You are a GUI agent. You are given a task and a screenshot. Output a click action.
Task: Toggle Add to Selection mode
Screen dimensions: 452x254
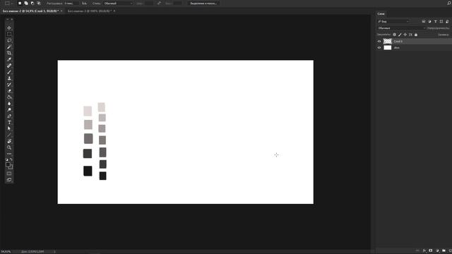click(x=26, y=3)
